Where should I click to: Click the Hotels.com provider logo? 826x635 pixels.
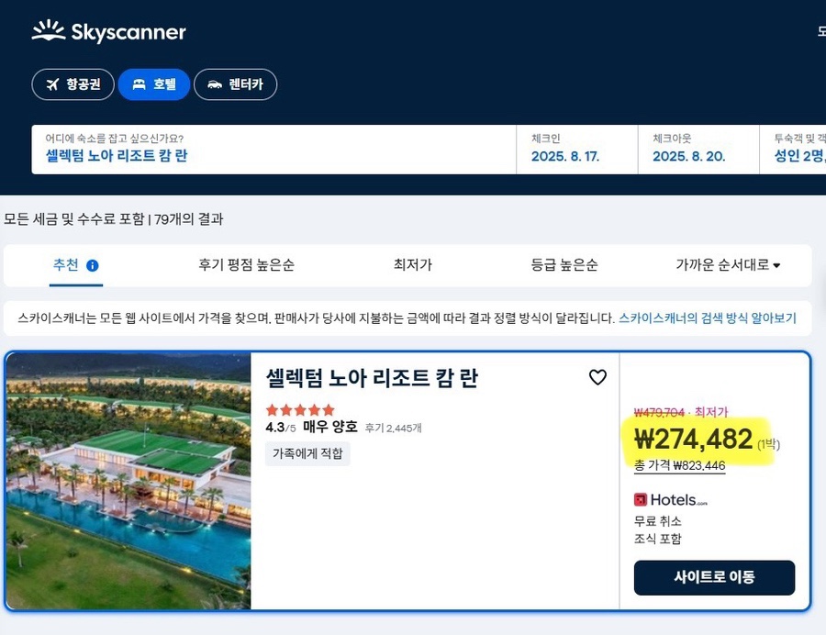pos(671,499)
